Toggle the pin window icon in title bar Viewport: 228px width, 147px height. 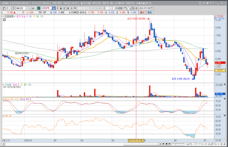[x=207, y=3]
